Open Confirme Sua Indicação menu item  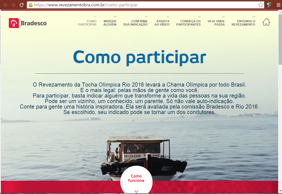pos(135,23)
